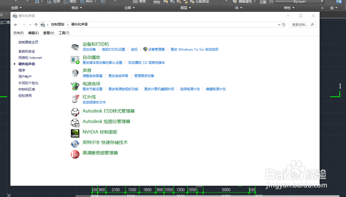Open the 文件(F) menu
346x197 pixels.
pyautogui.click(x=18, y=33)
